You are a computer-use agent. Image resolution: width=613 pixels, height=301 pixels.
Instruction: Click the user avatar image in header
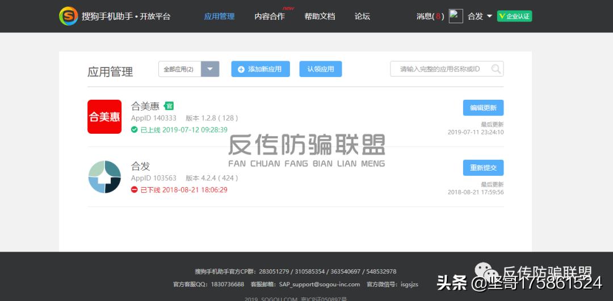coord(456,16)
